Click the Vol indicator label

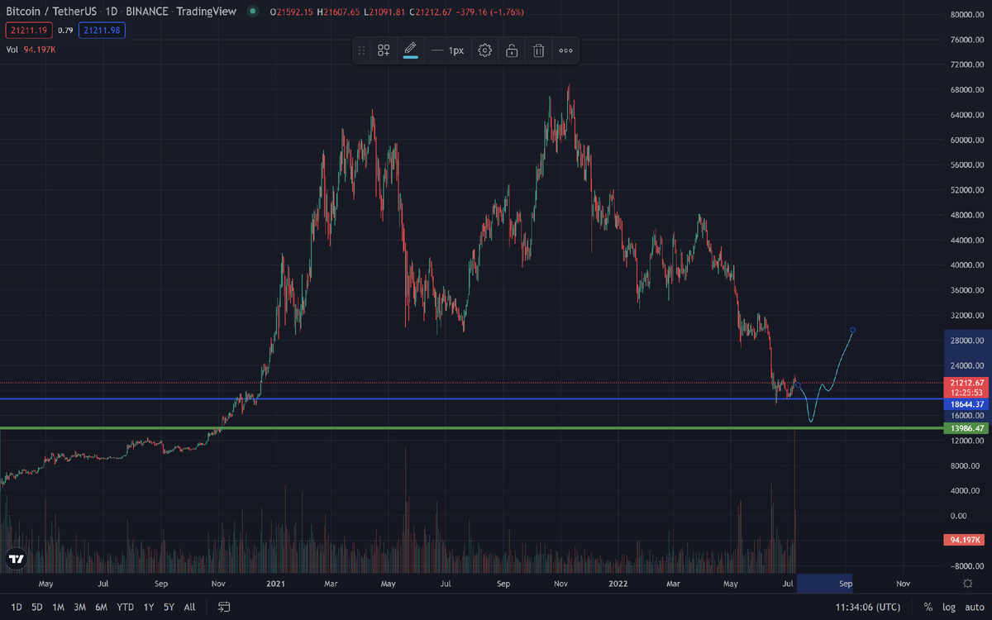pyautogui.click(x=12, y=50)
